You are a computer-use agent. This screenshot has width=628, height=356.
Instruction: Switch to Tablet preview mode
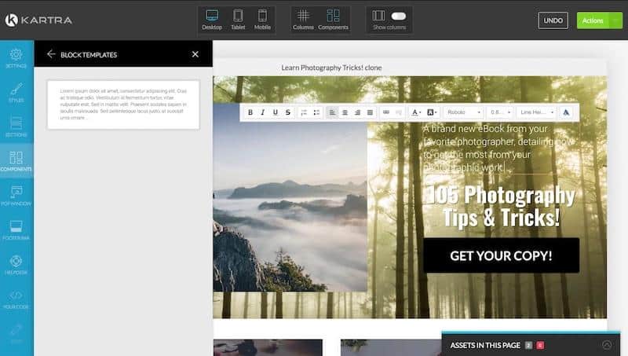click(x=238, y=20)
